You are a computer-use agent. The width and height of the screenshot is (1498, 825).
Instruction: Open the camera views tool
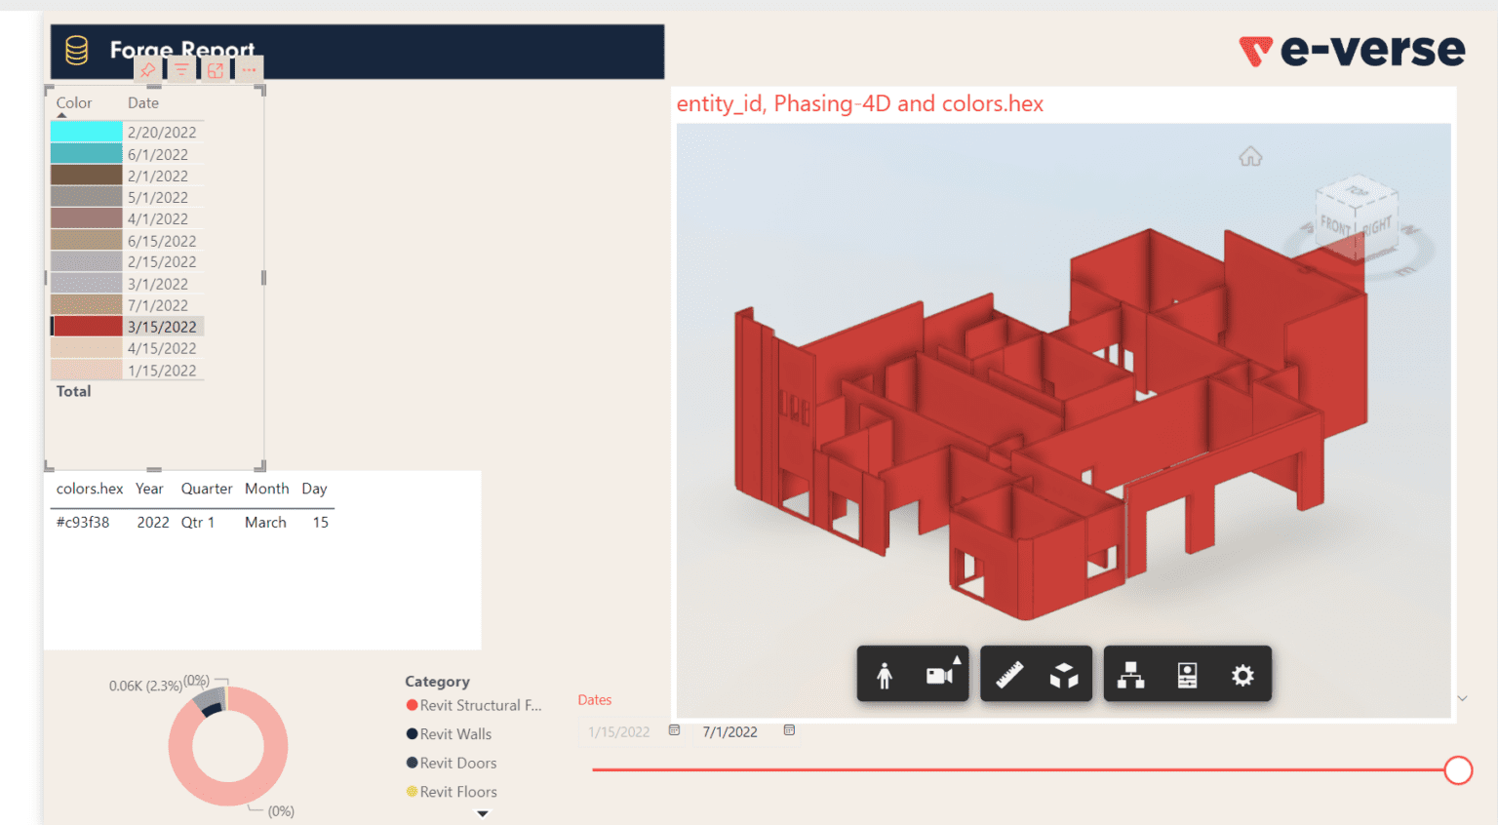(x=939, y=673)
